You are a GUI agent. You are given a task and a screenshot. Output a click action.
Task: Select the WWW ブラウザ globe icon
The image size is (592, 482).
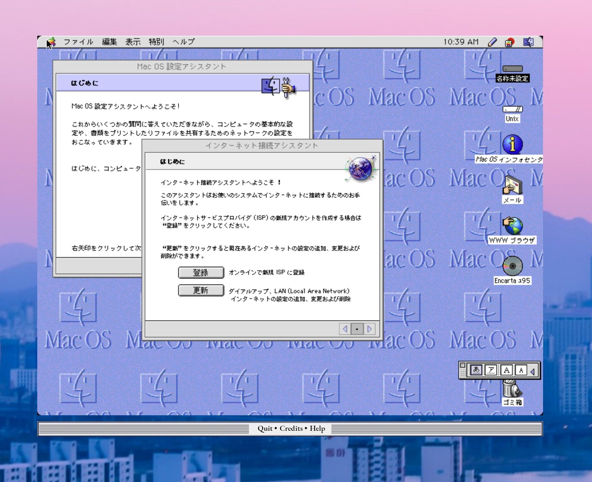(x=512, y=226)
